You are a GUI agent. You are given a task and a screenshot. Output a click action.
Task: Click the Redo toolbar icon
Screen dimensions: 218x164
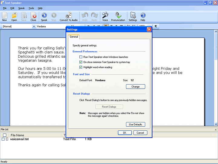[94, 17]
